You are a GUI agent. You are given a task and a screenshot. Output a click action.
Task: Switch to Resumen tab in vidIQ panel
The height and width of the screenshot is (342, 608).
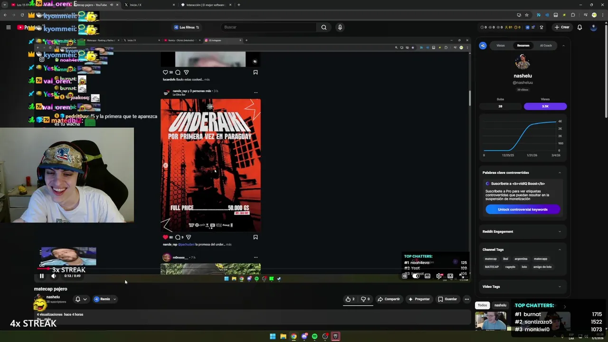coord(523,46)
